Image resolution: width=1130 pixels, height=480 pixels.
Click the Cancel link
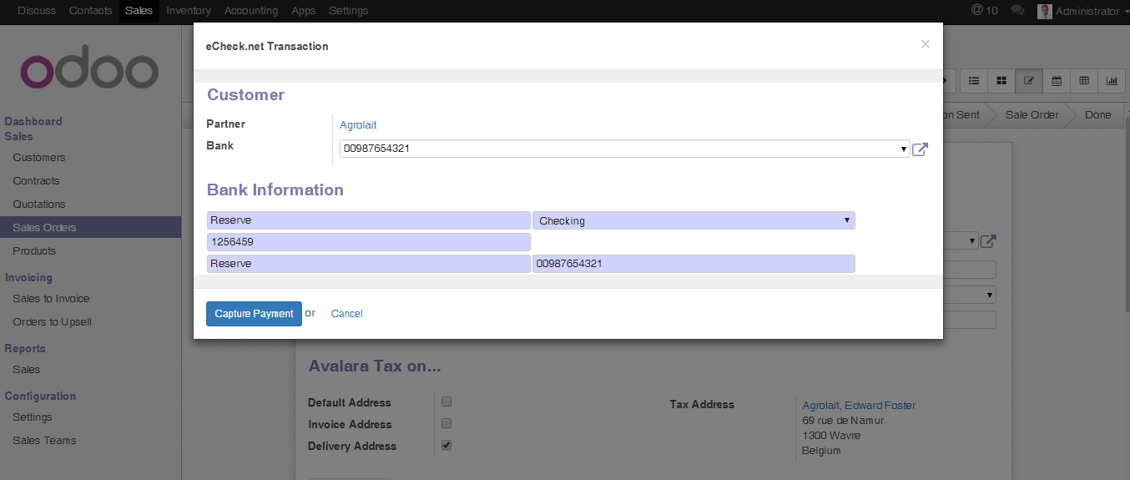tap(346, 314)
